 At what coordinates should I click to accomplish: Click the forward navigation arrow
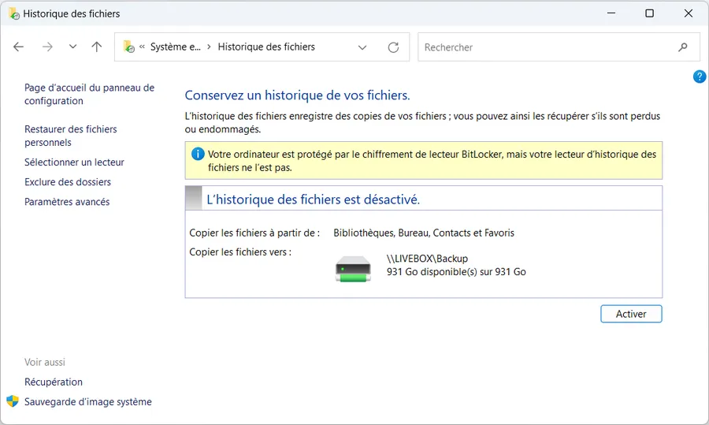point(47,47)
